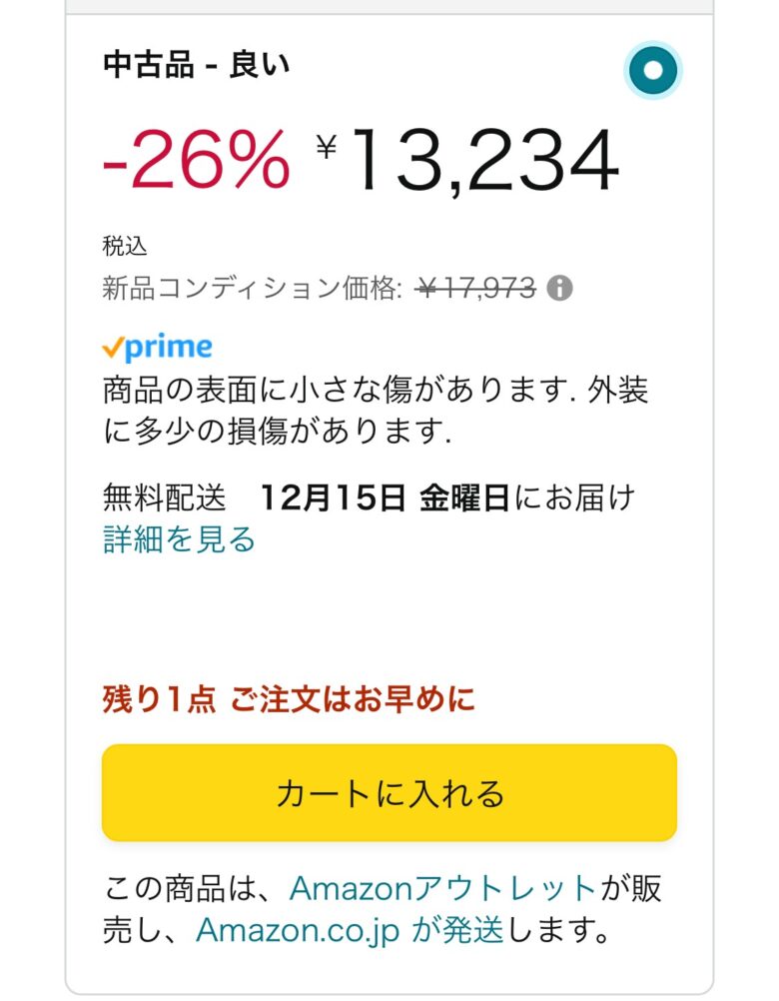779x1001 pixels.
Task: Click the 税込 tax label
Action: [125, 246]
